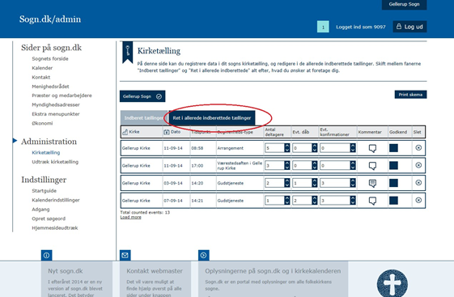Open Sognets forside in sidebar
The image size is (454, 297).
click(50, 59)
